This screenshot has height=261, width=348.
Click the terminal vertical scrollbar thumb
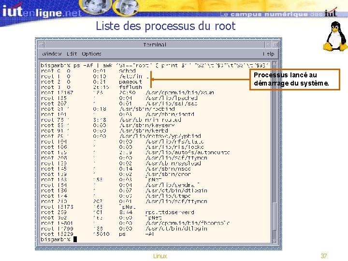tap(275, 217)
